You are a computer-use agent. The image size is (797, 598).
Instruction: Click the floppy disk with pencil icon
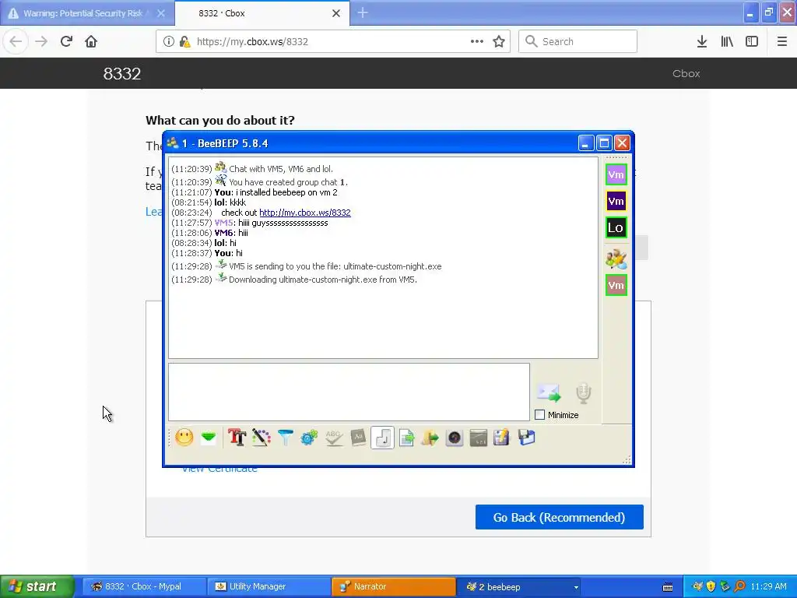point(501,438)
